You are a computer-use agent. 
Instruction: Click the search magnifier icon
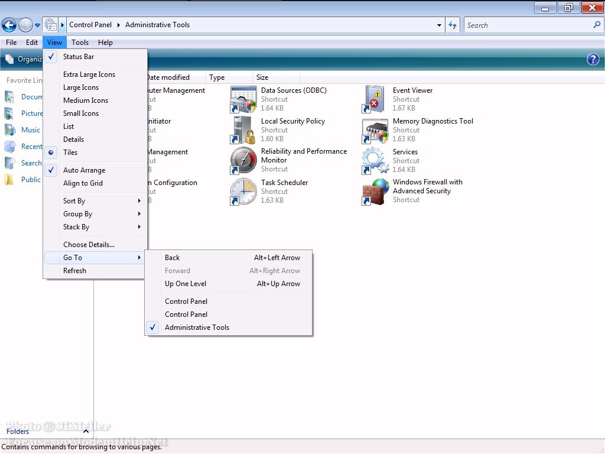coord(597,25)
